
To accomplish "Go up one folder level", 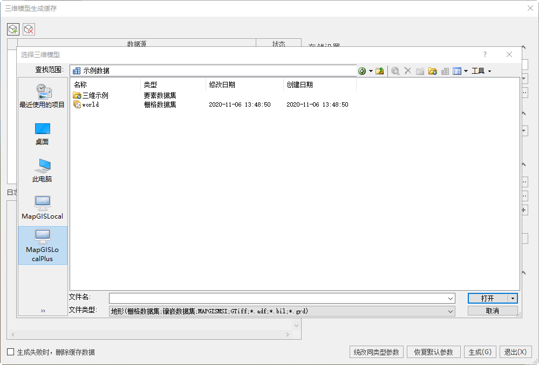I will click(x=380, y=71).
